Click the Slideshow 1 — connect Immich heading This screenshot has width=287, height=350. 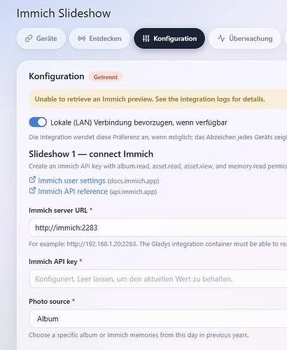point(91,154)
